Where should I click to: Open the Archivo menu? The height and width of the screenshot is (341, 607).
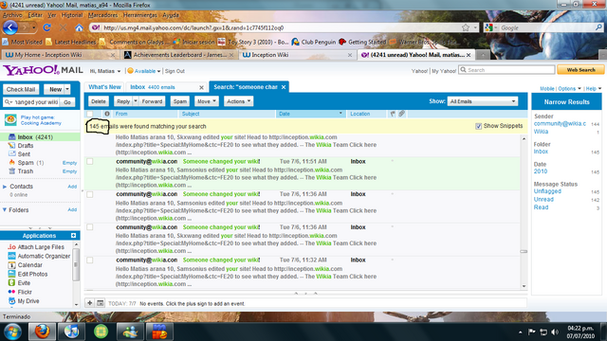click(x=12, y=15)
